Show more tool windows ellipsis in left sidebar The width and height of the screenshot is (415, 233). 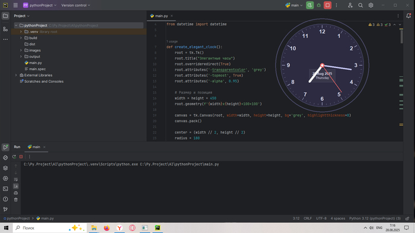click(x=5, y=39)
